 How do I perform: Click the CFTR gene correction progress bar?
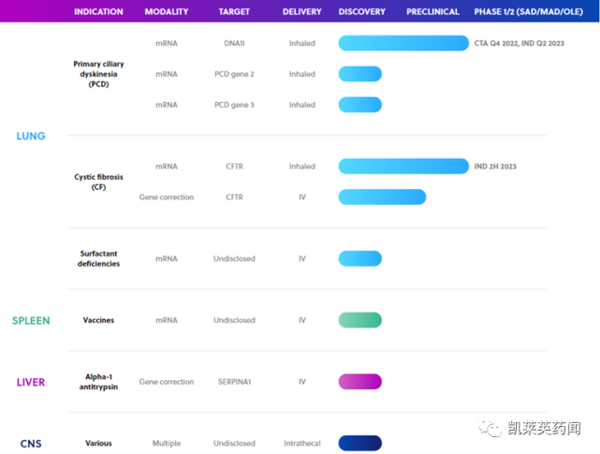[382, 197]
